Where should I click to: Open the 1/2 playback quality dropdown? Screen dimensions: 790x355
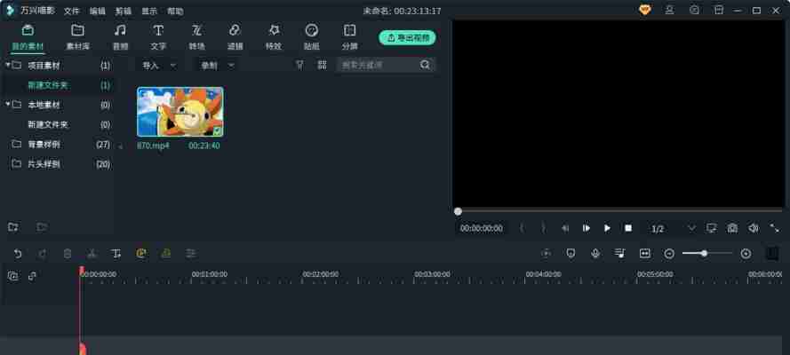(673, 229)
